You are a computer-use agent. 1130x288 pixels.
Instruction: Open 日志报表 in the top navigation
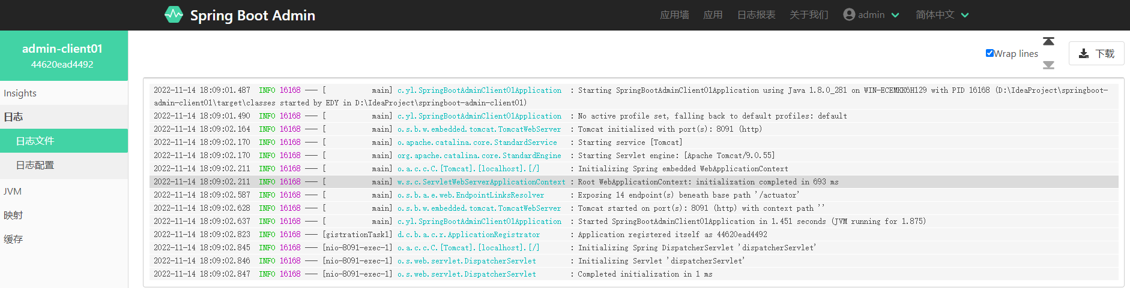pos(756,15)
